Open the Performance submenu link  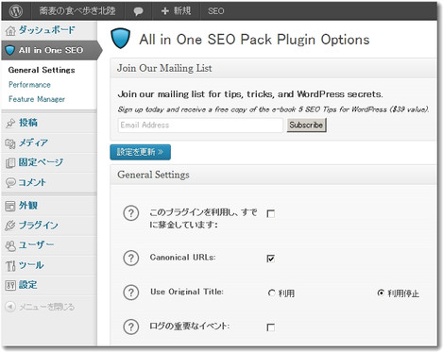[29, 85]
